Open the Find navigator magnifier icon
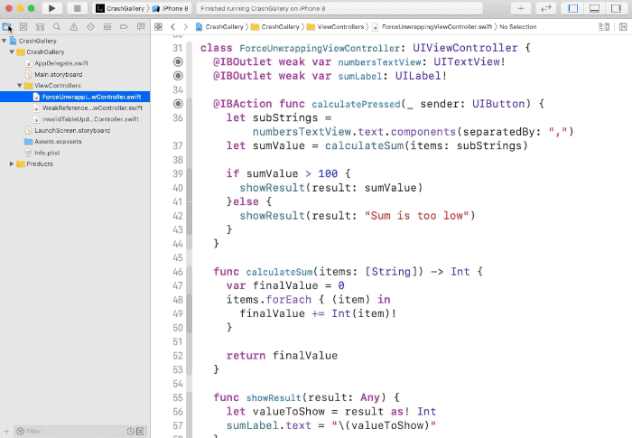The image size is (632, 438). pos(56,27)
